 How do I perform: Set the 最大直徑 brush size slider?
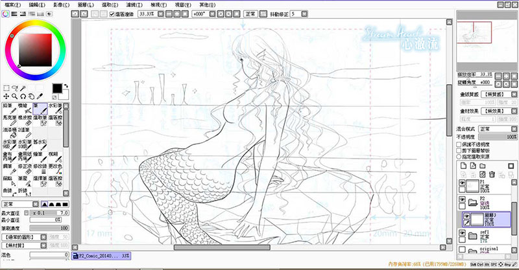[49, 213]
